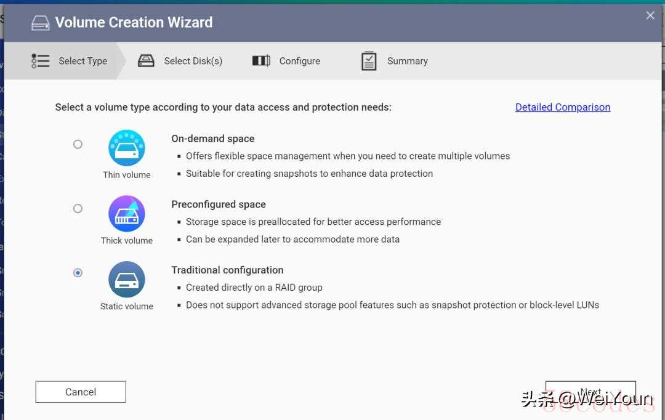Go to the Summary step label
The image size is (665, 420).
pos(407,61)
